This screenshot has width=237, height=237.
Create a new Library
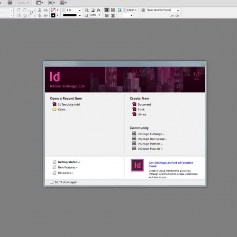click(x=142, y=114)
